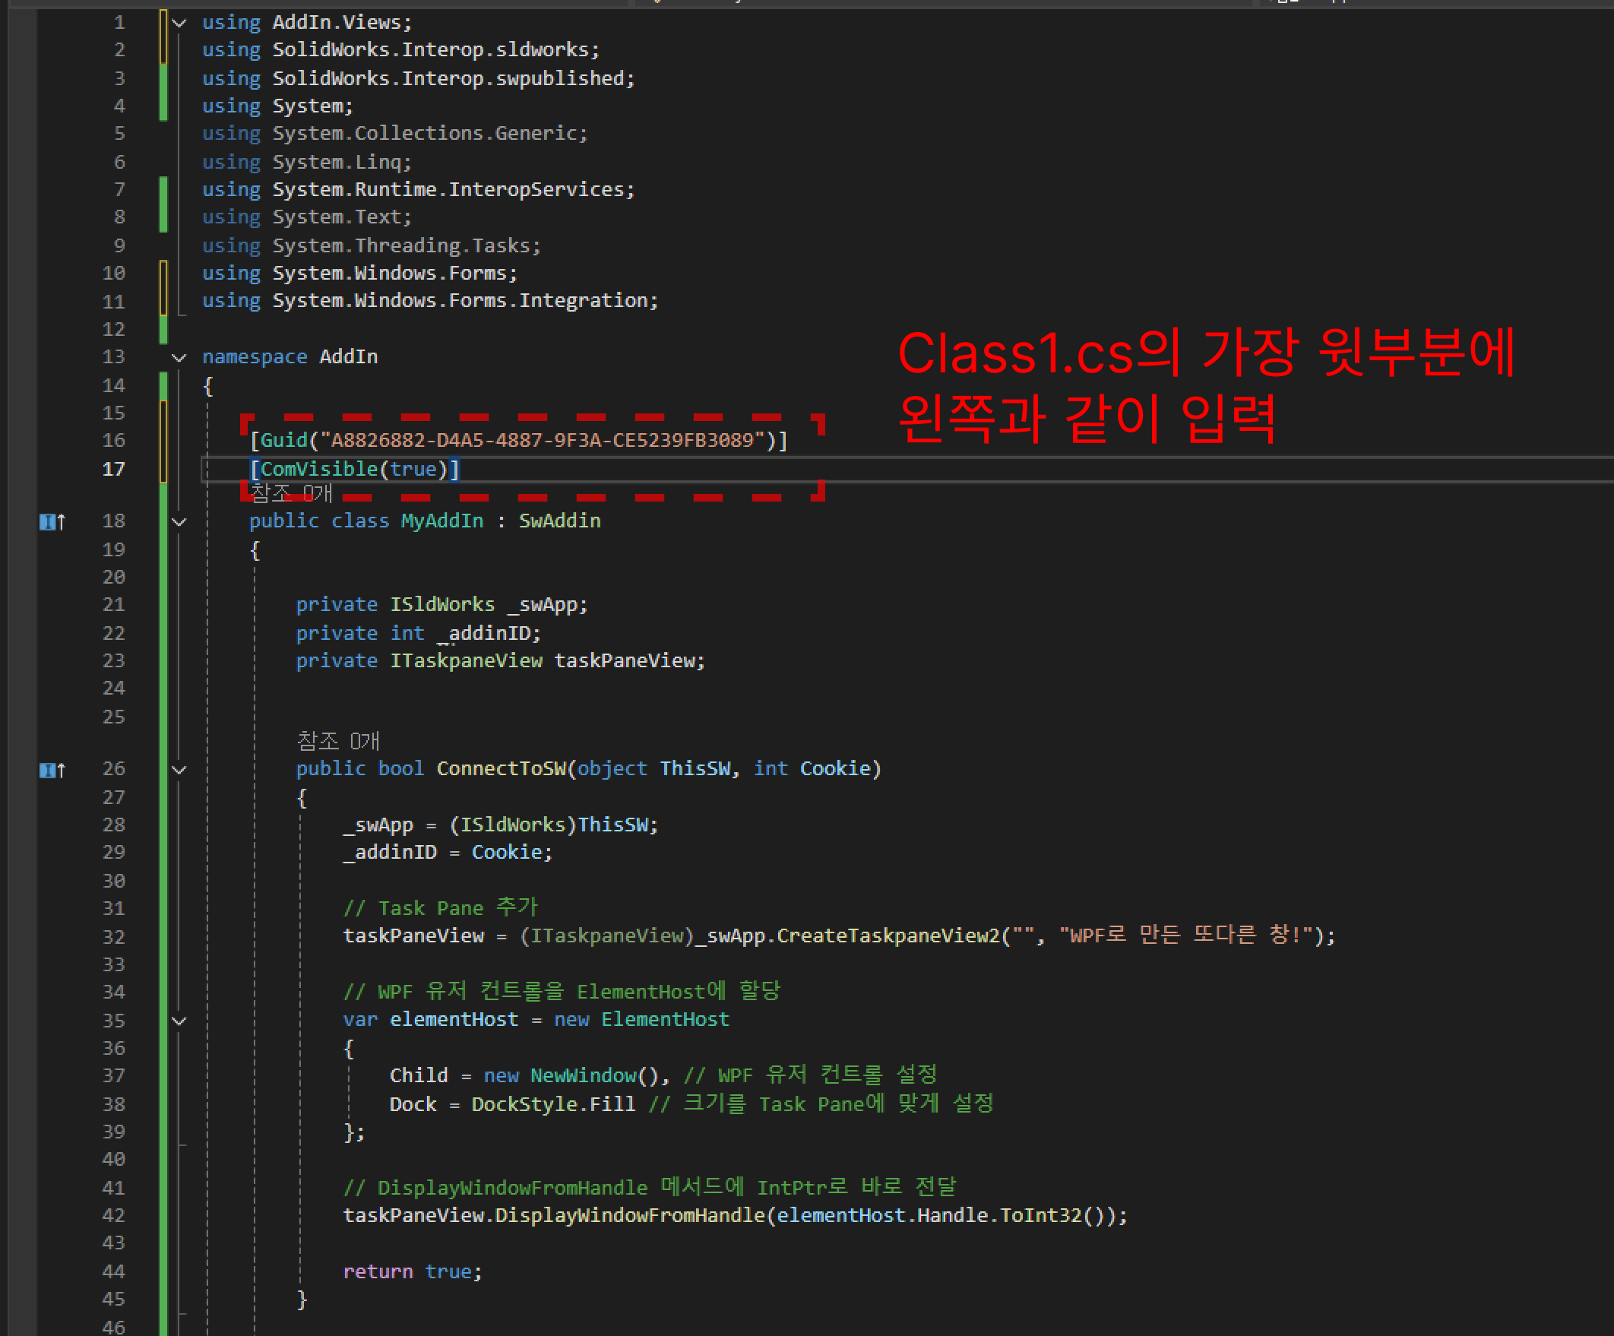Click the _addinID field declaration
This screenshot has height=1336, width=1614.
coord(419,633)
